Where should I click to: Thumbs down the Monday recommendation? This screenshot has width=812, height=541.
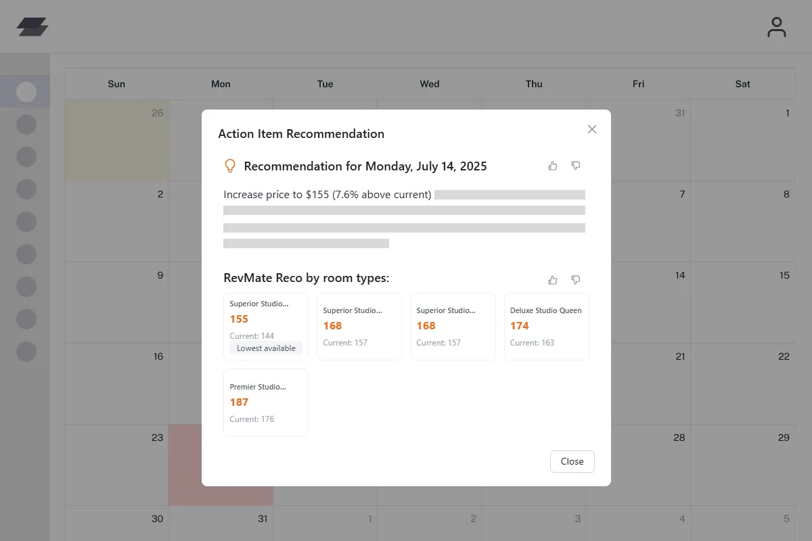coord(576,166)
